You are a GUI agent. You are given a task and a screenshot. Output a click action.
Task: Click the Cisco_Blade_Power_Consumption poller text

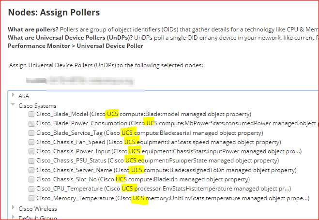(176, 123)
